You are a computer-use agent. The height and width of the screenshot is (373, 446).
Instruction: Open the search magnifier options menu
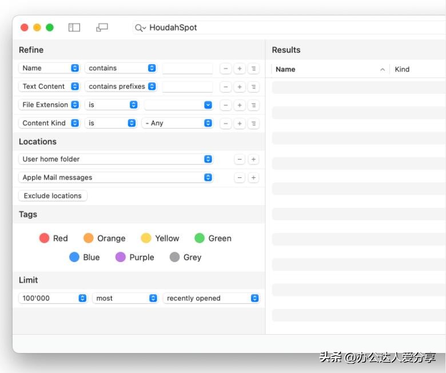tap(141, 28)
